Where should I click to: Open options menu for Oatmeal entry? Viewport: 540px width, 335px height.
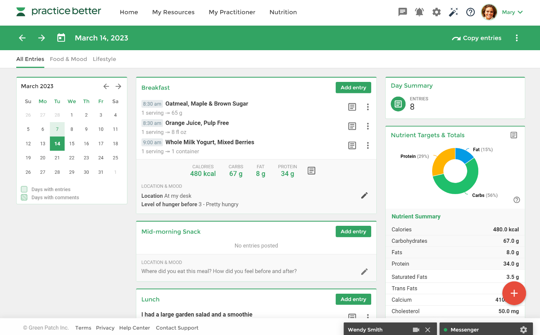point(368,107)
